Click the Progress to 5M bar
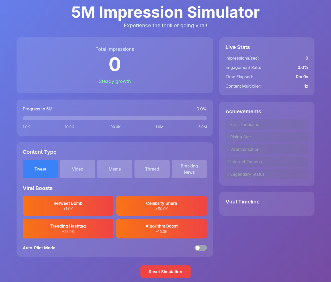 pyautogui.click(x=115, y=118)
